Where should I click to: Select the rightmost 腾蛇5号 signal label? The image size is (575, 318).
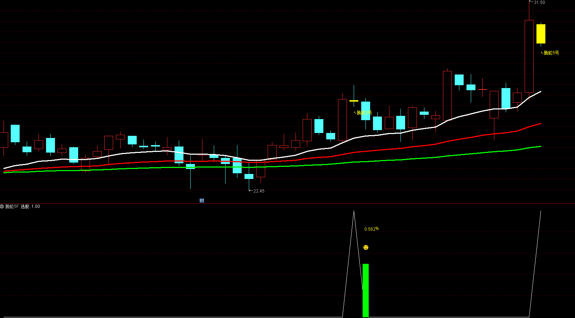[x=551, y=53]
